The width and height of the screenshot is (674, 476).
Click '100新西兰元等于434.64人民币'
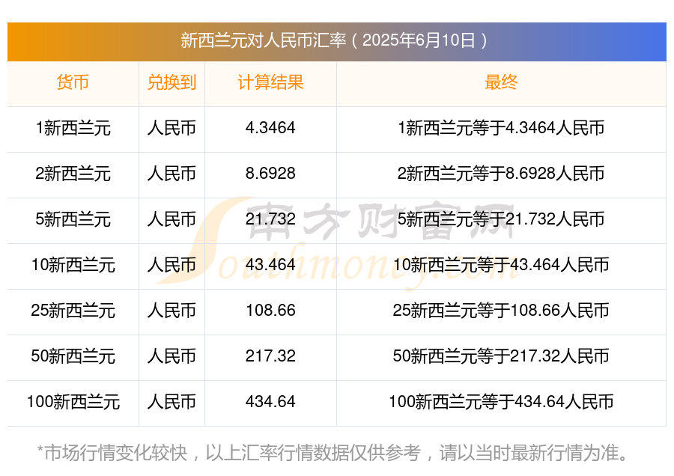(501, 402)
